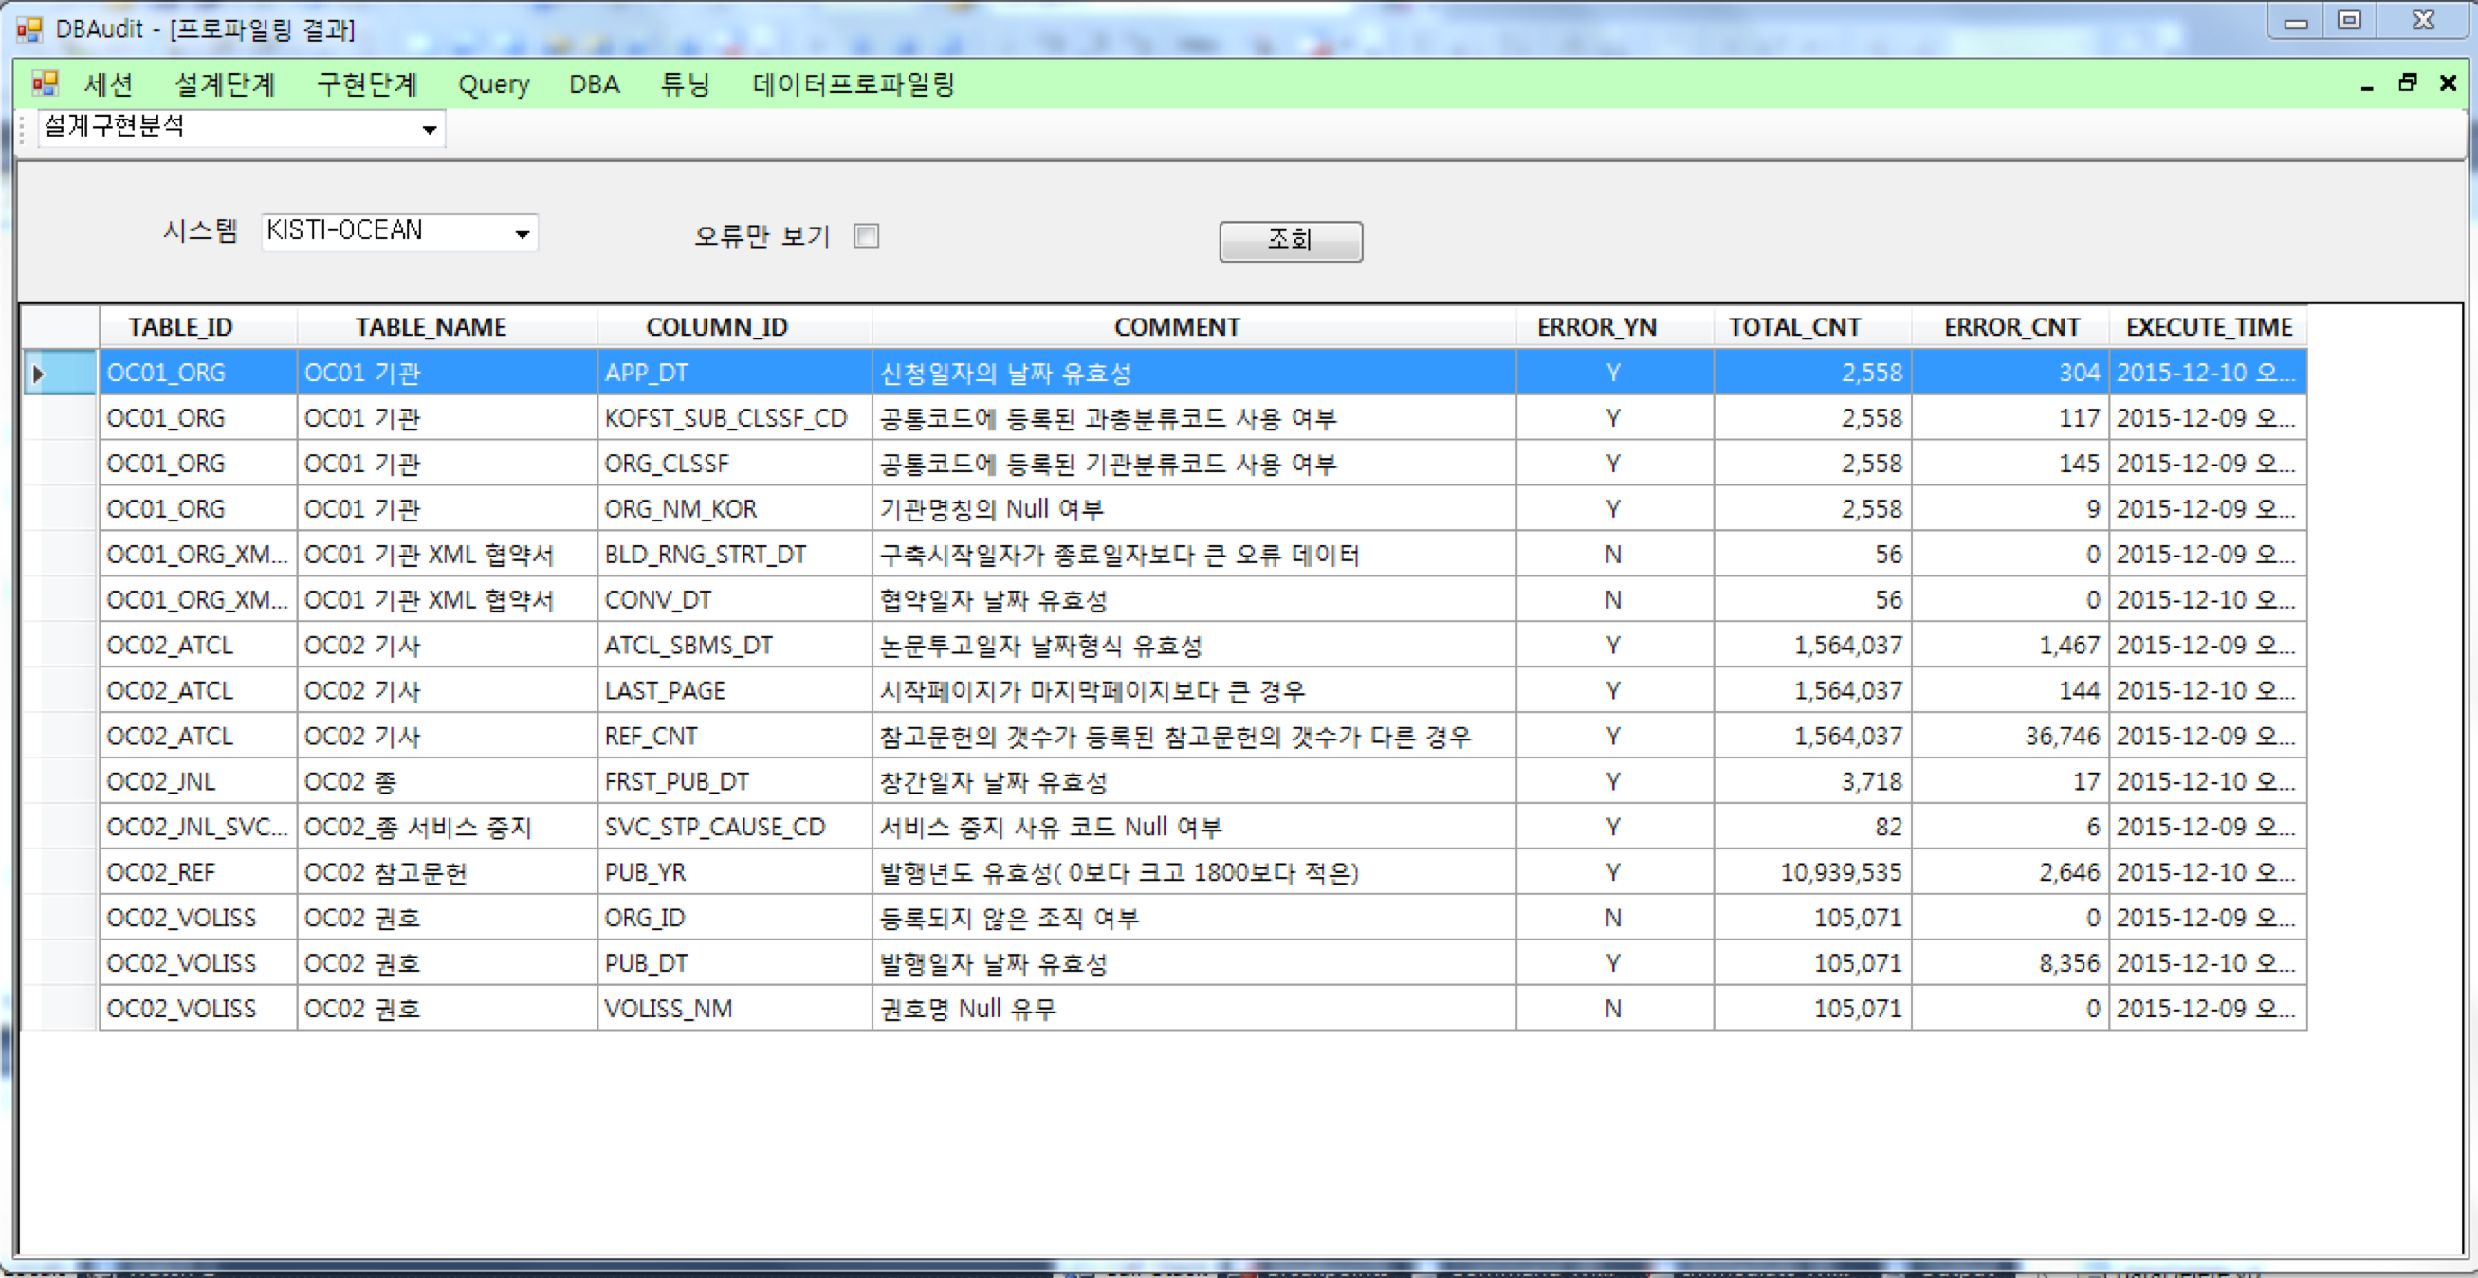
Task: Sort by EXECUTE_TIME column header
Action: click(x=2208, y=327)
